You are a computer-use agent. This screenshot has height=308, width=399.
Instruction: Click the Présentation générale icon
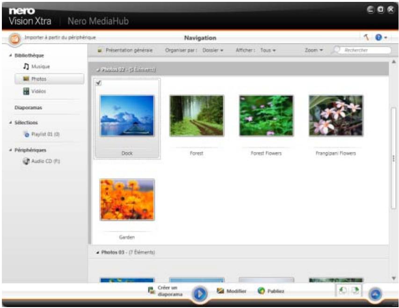(100, 50)
